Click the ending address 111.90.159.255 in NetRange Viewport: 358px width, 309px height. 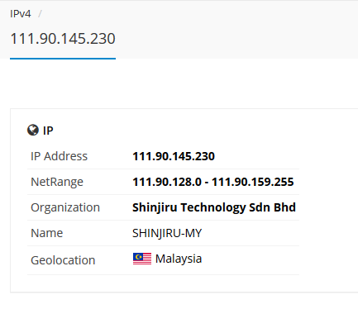[x=252, y=182]
